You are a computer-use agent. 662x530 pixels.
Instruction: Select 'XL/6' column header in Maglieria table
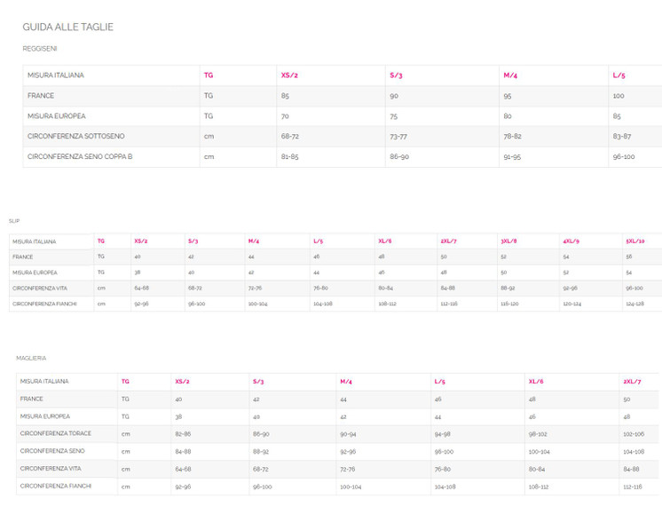[536, 382]
